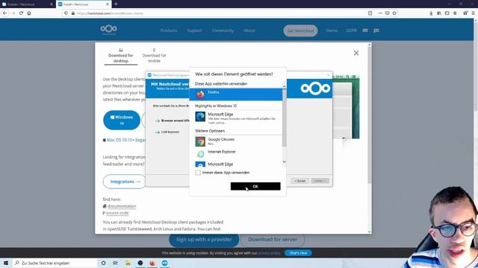The height and width of the screenshot is (268, 478).
Task: Open the Integrations button
Action: pyautogui.click(x=125, y=182)
